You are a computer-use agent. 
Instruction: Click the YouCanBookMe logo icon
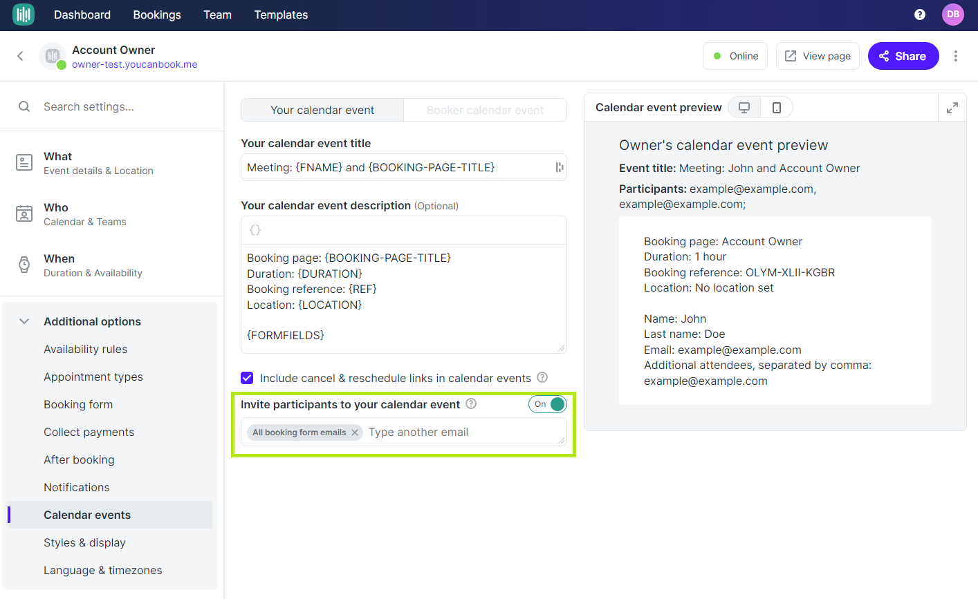tap(24, 15)
